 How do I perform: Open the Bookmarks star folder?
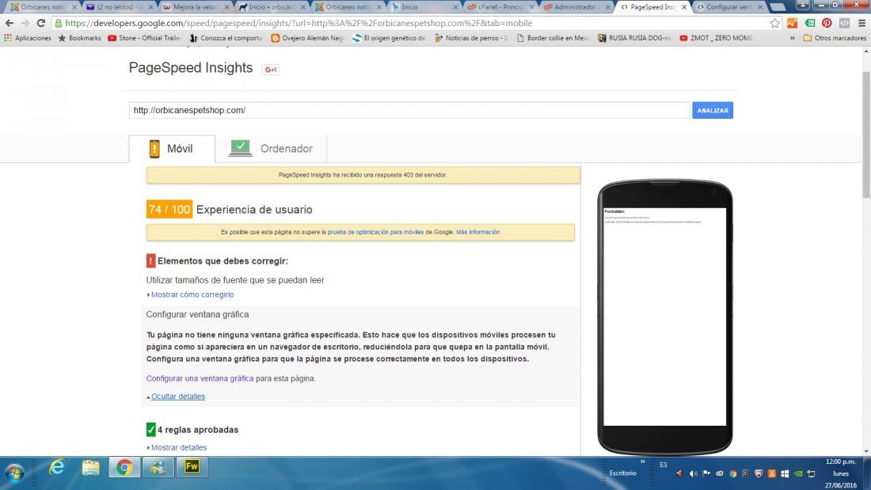[79, 38]
